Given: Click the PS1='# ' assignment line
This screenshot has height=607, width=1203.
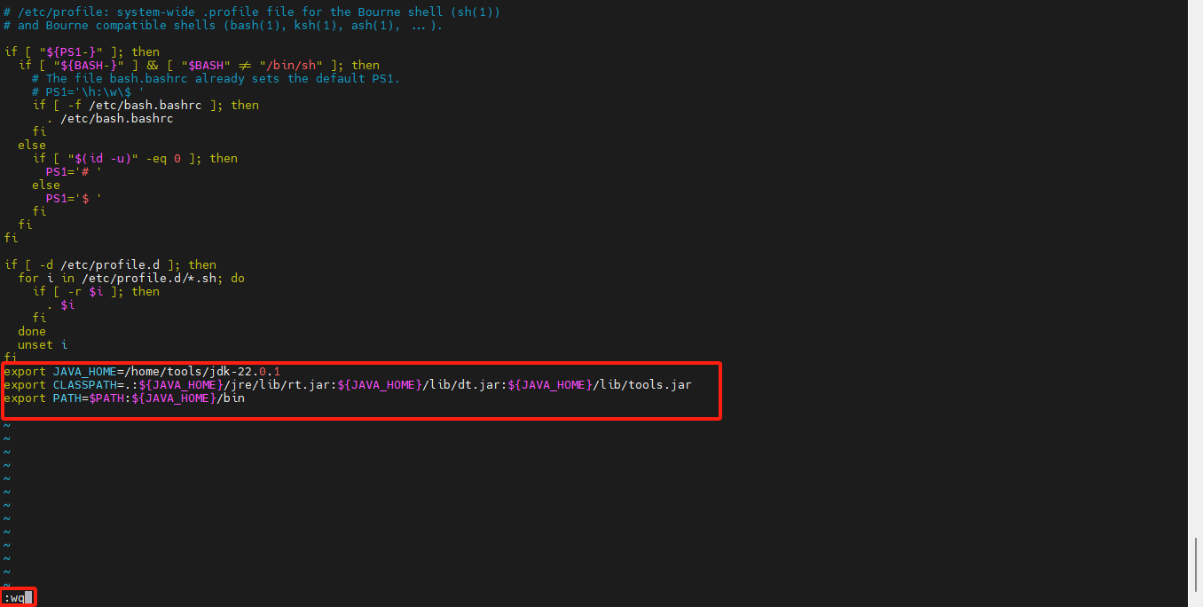Looking at the screenshot, I should point(74,171).
